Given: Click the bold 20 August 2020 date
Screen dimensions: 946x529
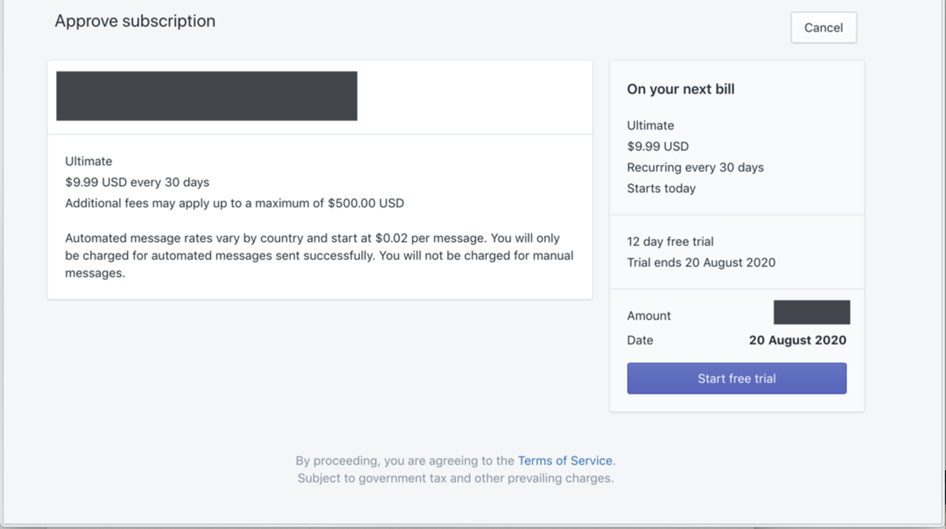Looking at the screenshot, I should 797,340.
